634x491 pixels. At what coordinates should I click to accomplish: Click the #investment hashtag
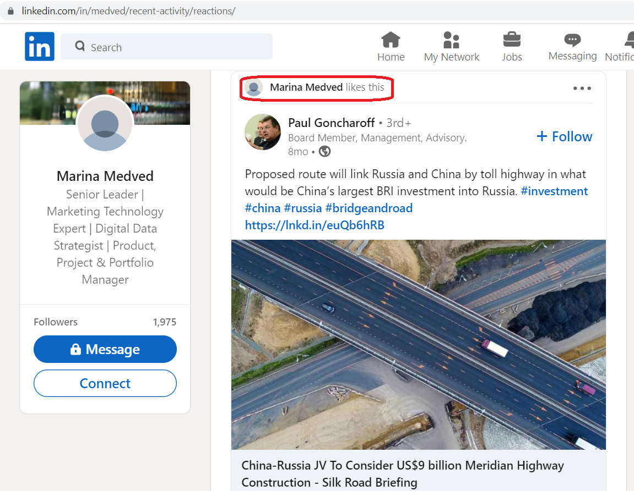(x=554, y=191)
